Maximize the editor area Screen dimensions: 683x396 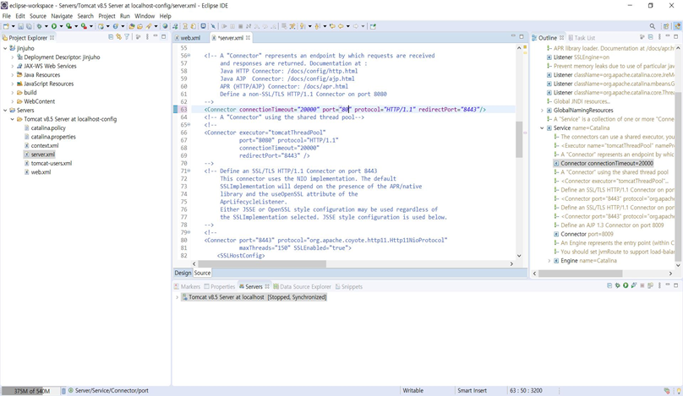point(522,36)
